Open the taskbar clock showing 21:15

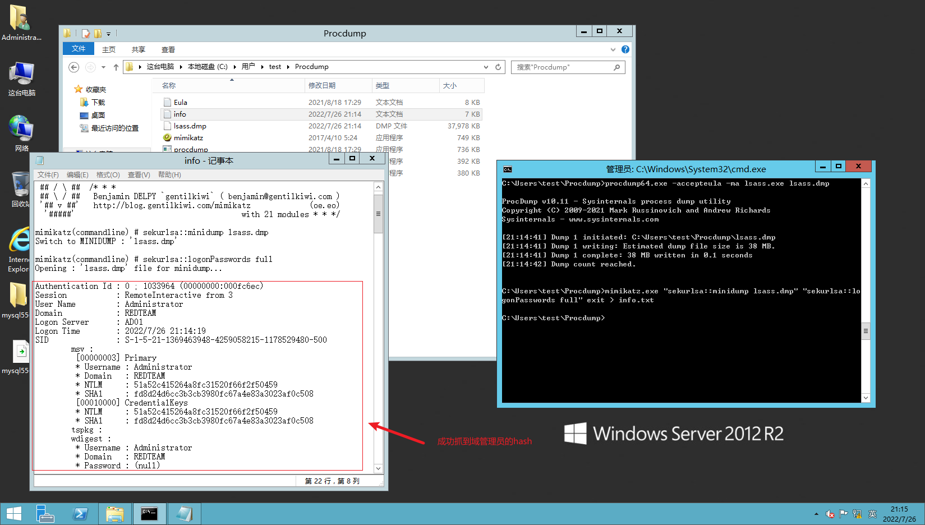pyautogui.click(x=899, y=514)
